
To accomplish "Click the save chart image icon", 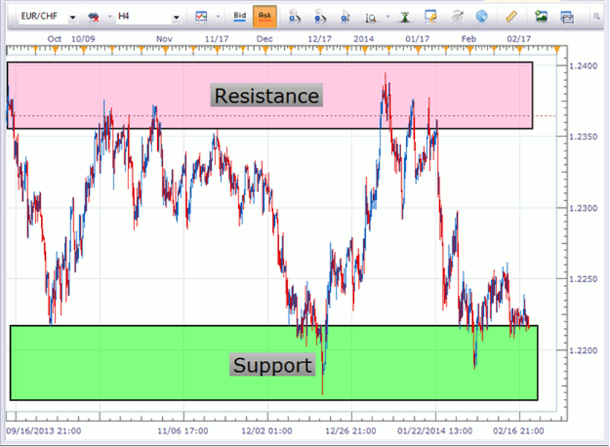I will click(541, 17).
